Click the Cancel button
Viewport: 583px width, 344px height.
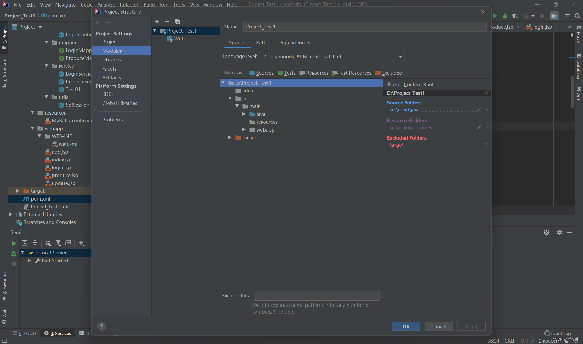click(x=438, y=327)
